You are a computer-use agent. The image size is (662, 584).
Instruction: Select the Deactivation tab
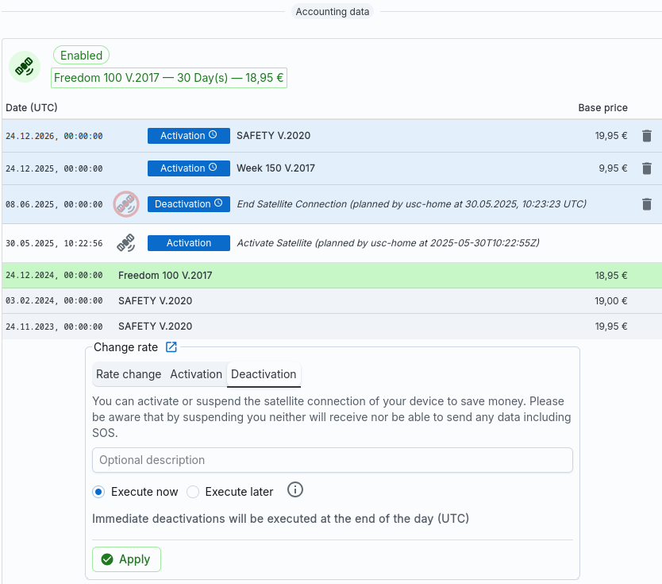click(264, 374)
